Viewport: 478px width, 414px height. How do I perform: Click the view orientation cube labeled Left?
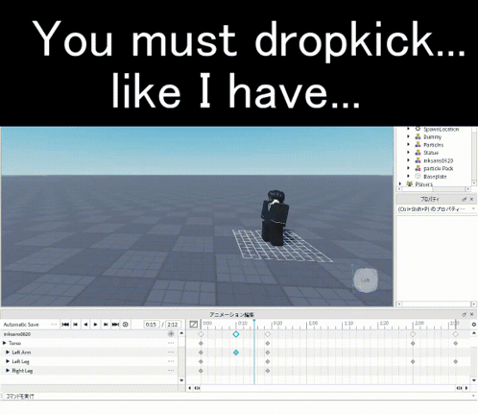point(366,280)
